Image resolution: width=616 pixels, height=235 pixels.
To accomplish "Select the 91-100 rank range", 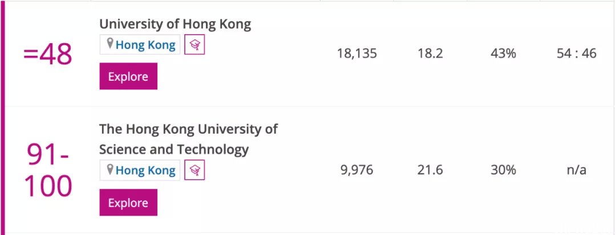I will coord(48,170).
